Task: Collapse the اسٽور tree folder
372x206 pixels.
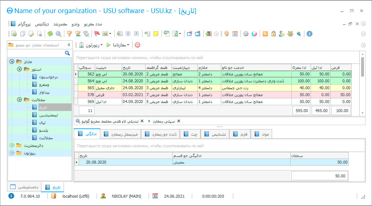Action: click(20, 69)
